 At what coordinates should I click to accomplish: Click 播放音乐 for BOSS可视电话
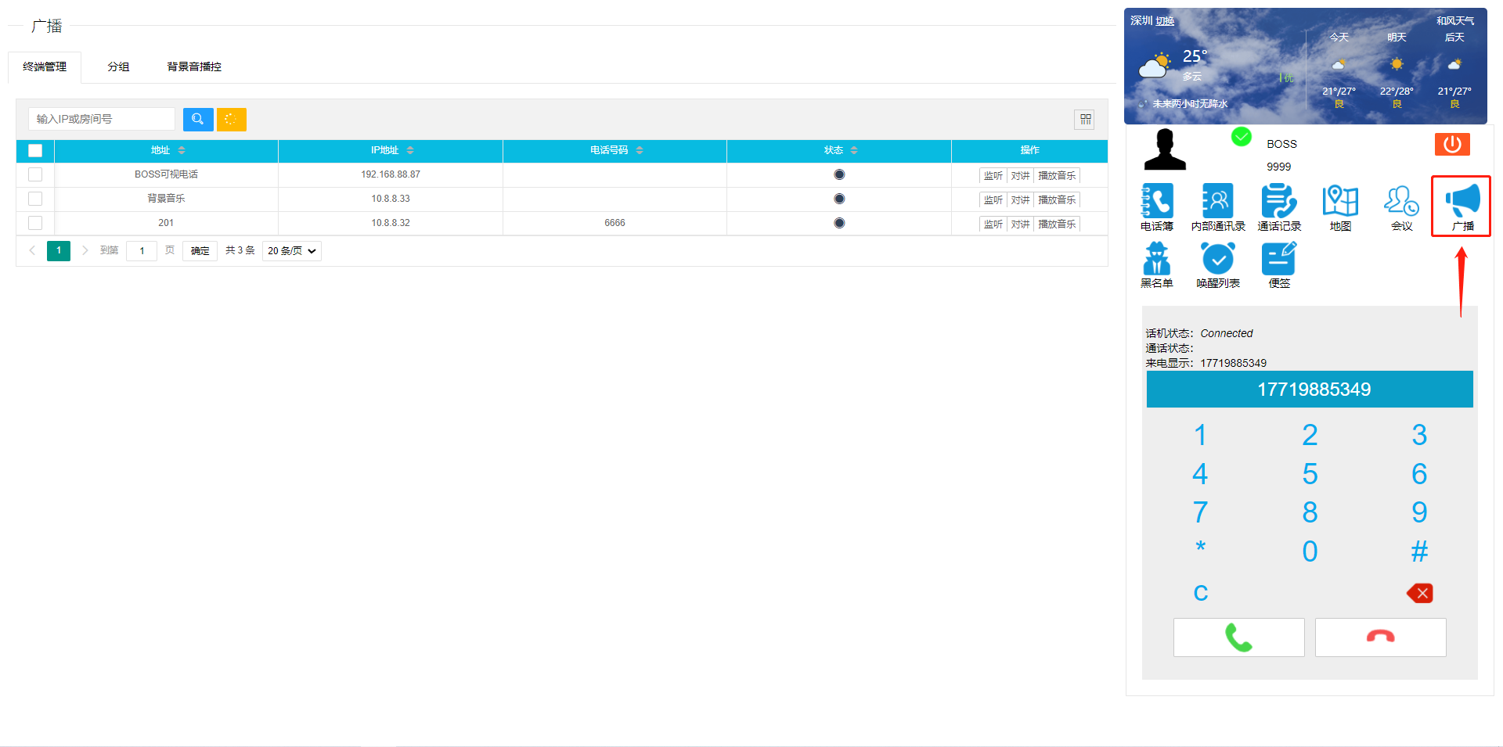[1056, 176]
